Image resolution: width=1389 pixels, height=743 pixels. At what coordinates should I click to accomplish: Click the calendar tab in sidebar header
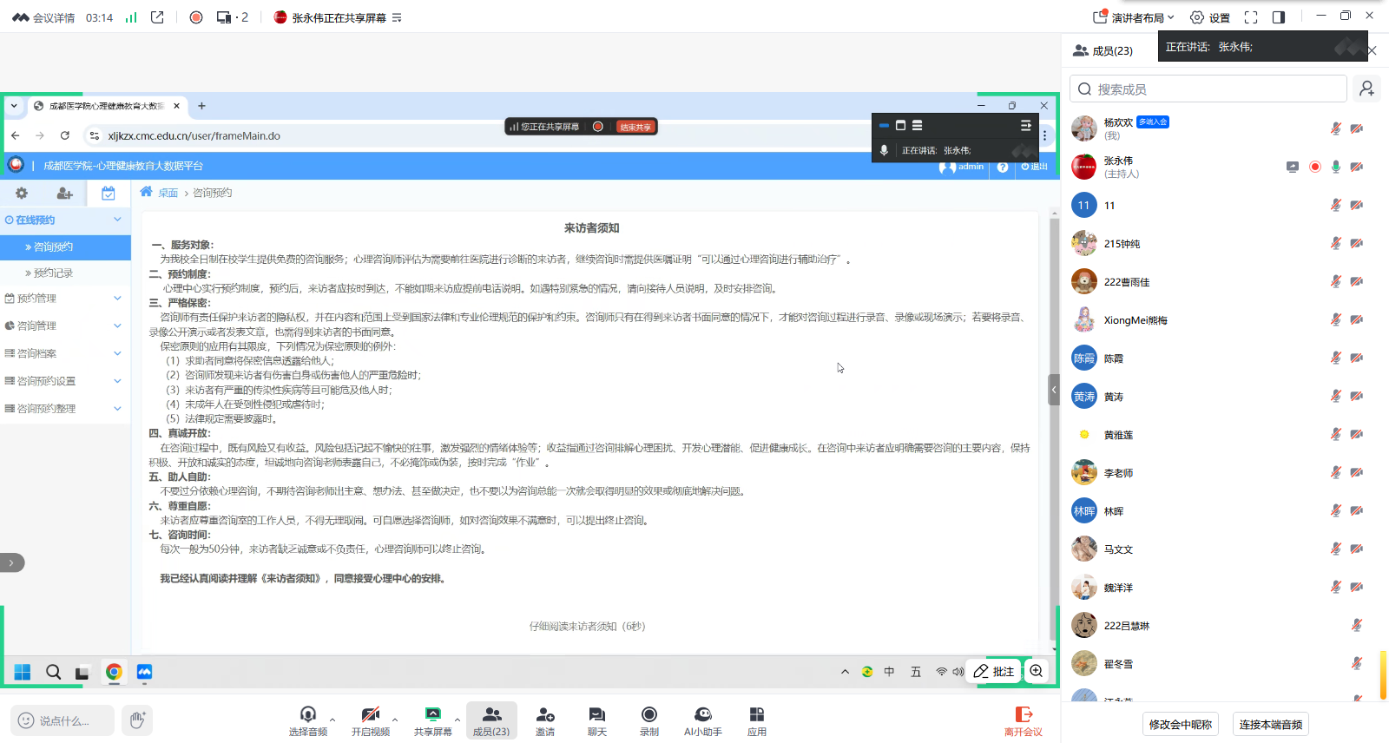(x=109, y=194)
